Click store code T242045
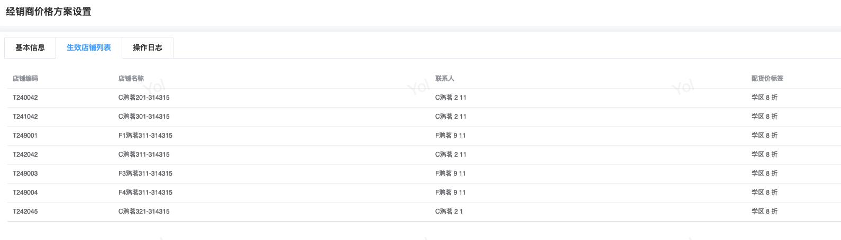 coord(25,212)
